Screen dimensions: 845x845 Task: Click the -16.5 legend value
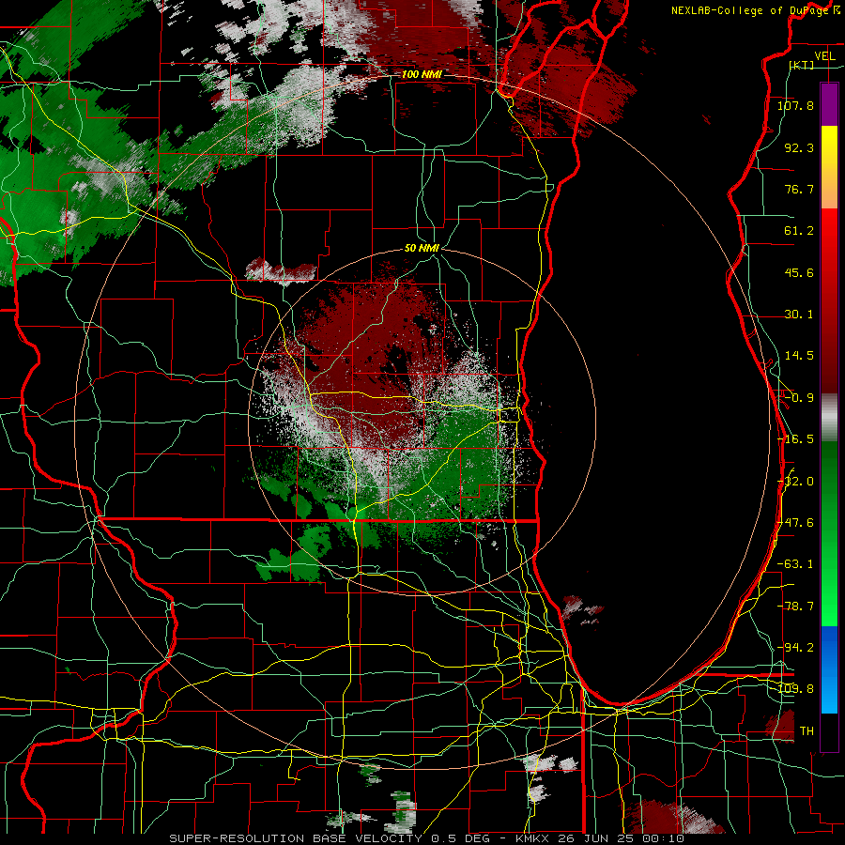pos(795,439)
